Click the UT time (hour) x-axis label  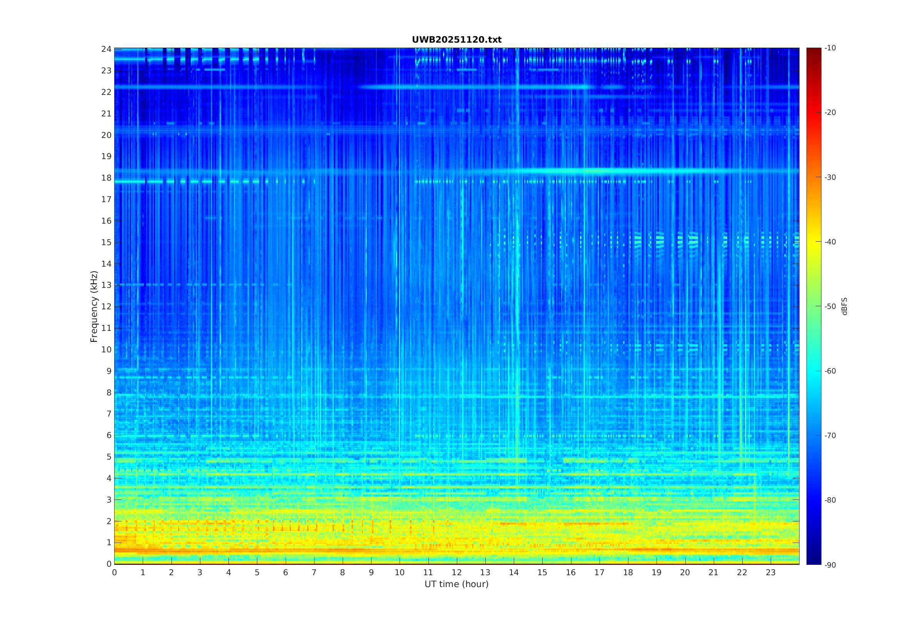[457, 584]
